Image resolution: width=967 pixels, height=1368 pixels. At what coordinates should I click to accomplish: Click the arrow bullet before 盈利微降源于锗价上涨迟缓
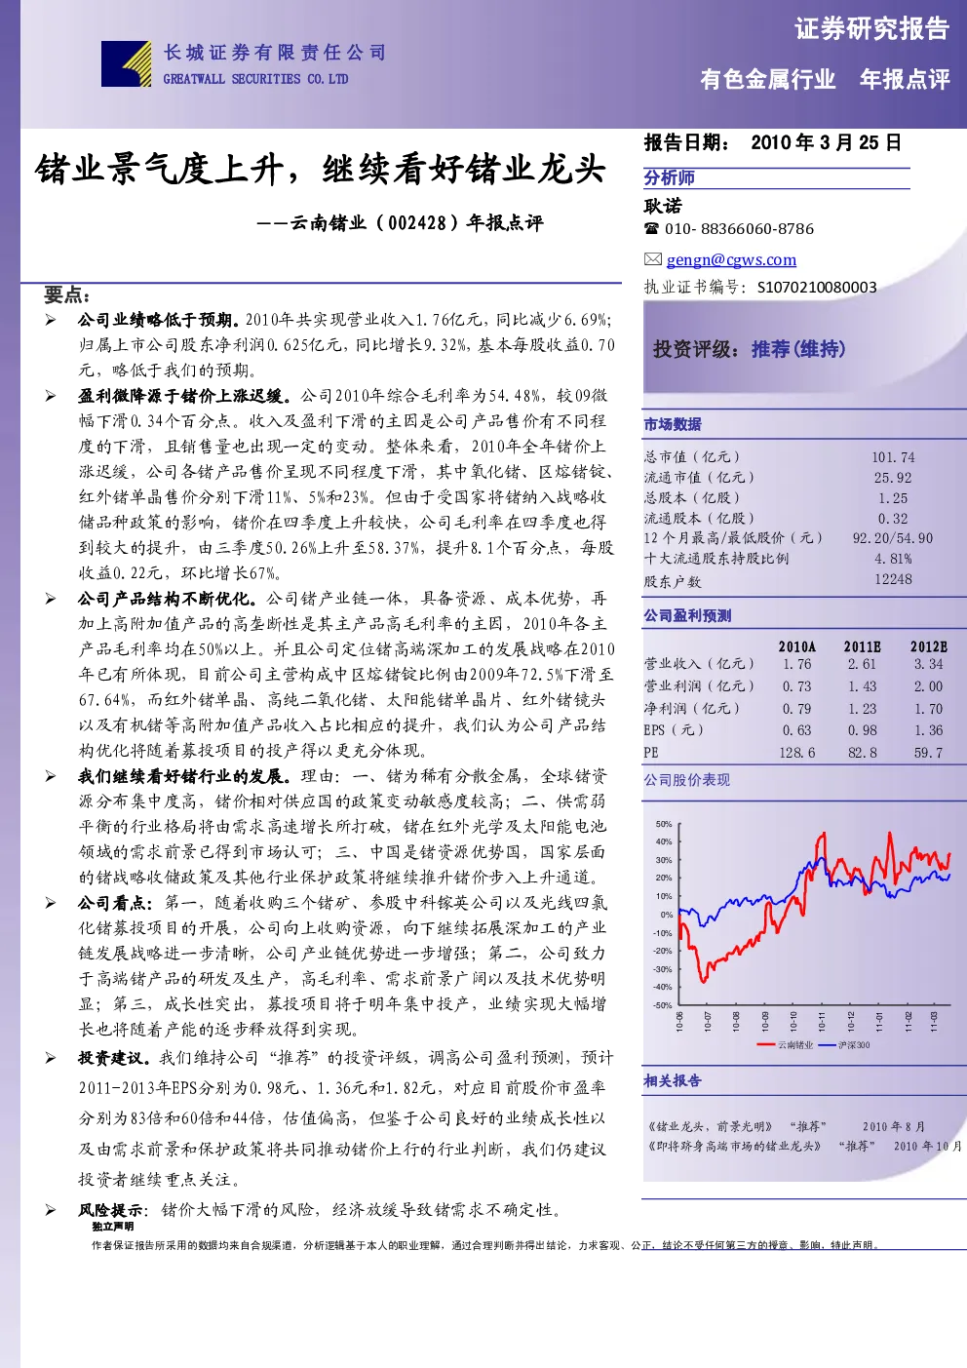click(x=51, y=396)
